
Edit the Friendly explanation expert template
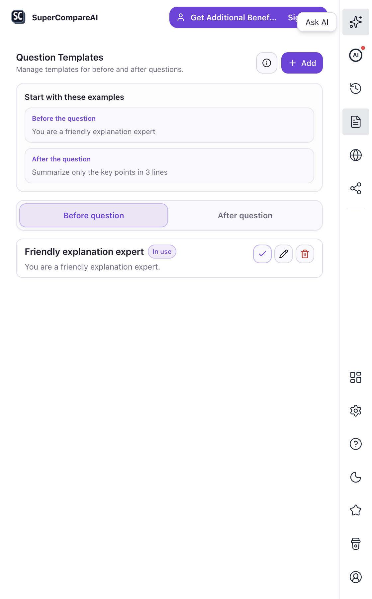pyautogui.click(x=284, y=254)
